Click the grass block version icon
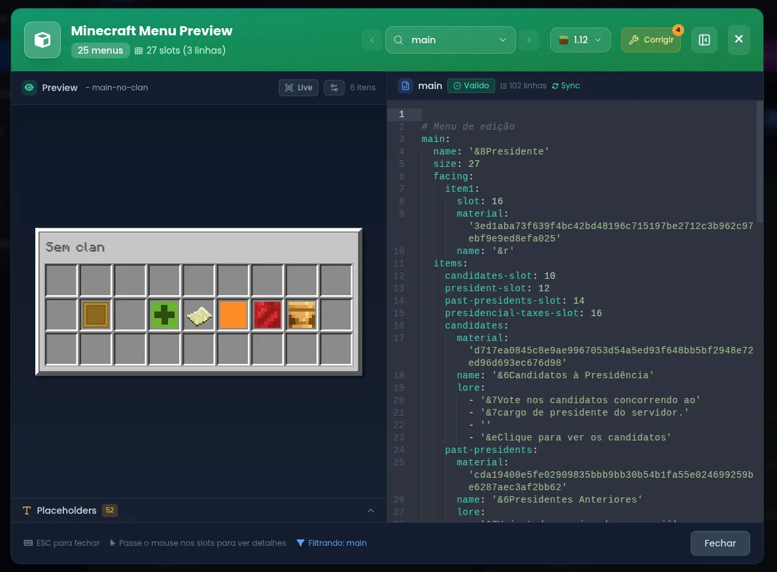Image resolution: width=777 pixels, height=572 pixels. (563, 40)
